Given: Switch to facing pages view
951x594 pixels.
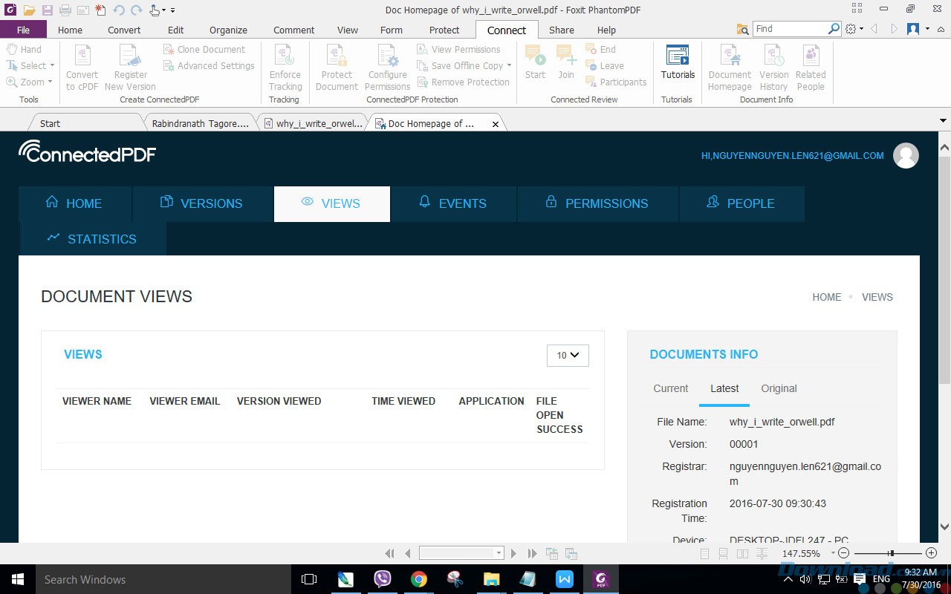Looking at the screenshot, I should (x=742, y=553).
